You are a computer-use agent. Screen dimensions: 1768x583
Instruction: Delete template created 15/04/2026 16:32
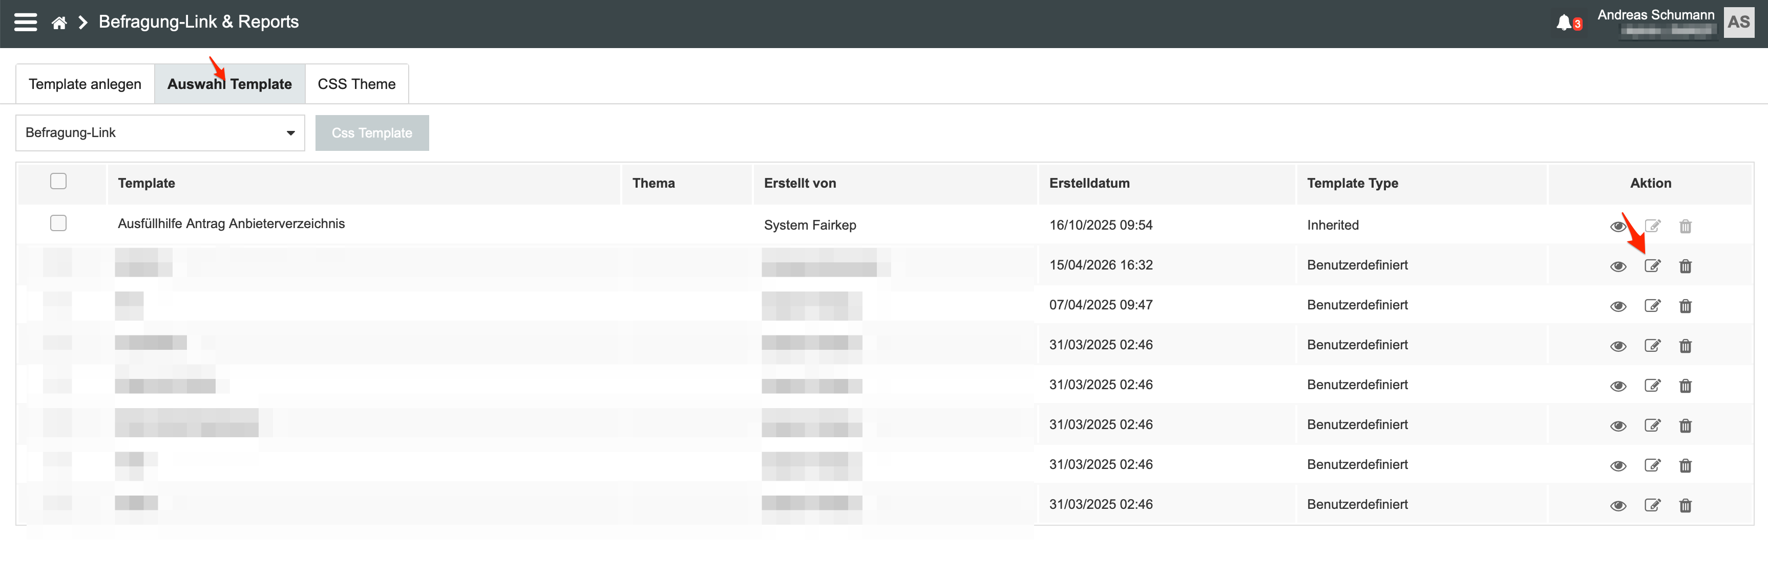click(x=1685, y=266)
